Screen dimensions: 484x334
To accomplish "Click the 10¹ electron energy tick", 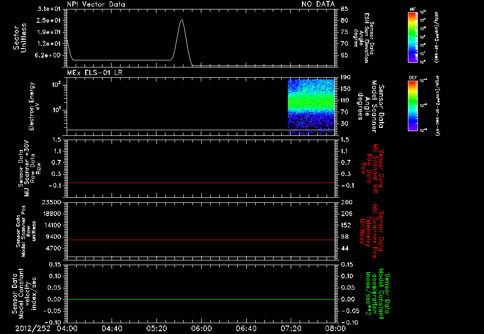I will click(56, 109).
